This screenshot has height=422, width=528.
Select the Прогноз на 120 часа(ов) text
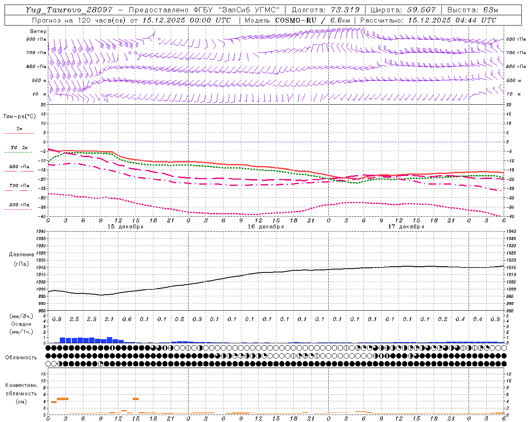coord(80,20)
